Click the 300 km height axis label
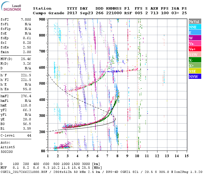The width and height of the screenshot is (203, 174). click(x=42, y=116)
